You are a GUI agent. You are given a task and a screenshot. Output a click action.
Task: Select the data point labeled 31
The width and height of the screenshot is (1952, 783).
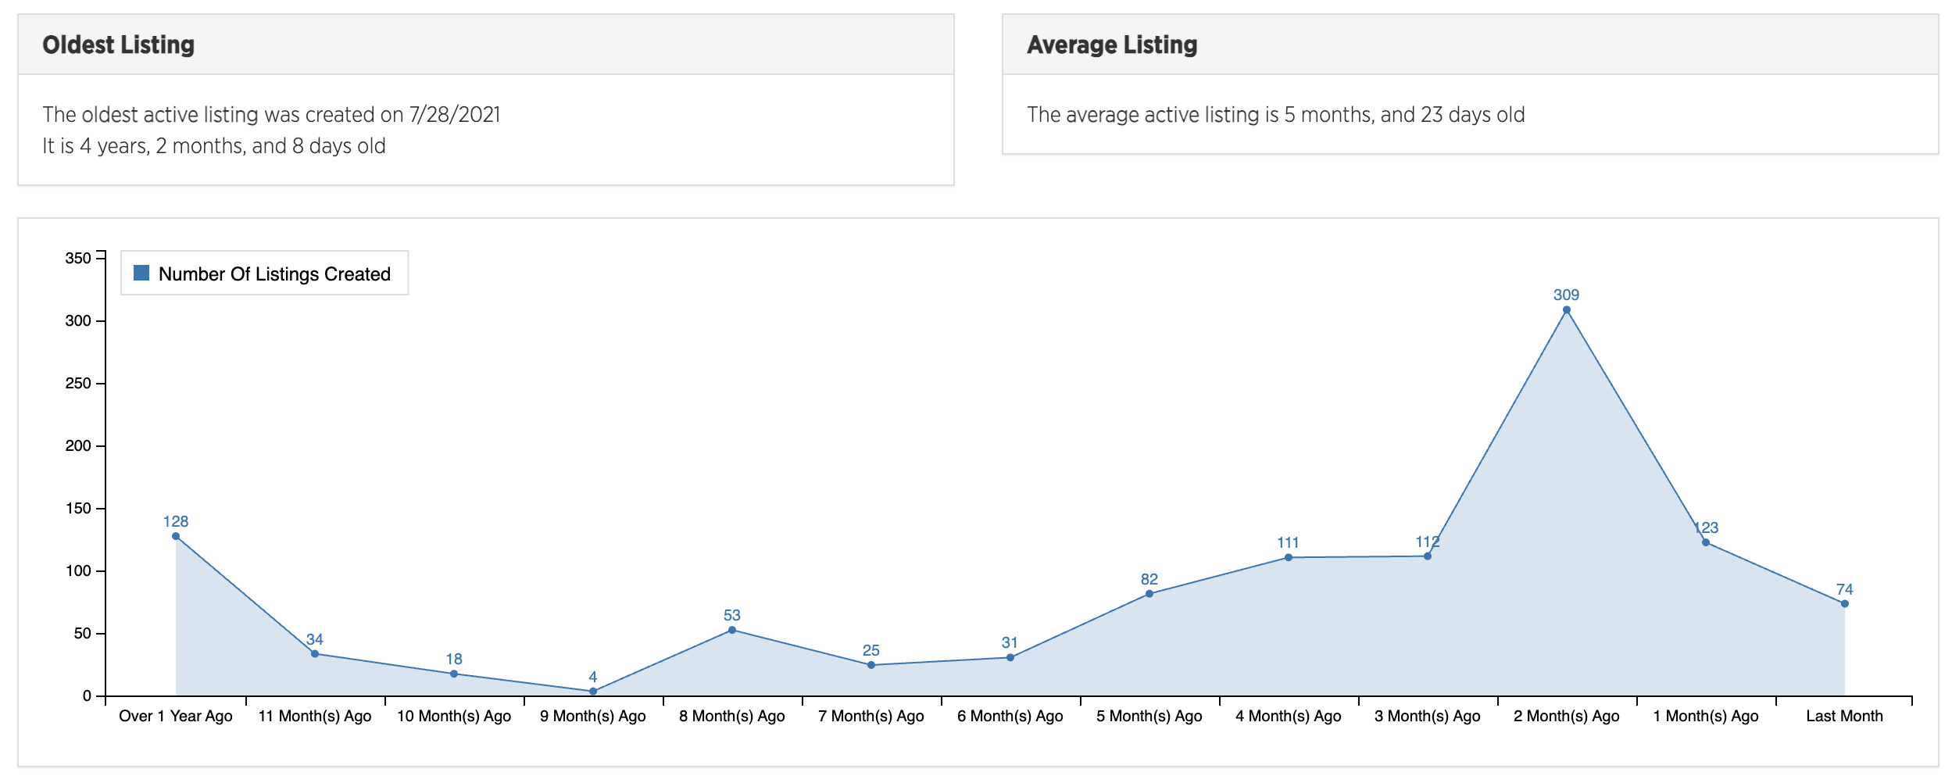[x=1010, y=657]
